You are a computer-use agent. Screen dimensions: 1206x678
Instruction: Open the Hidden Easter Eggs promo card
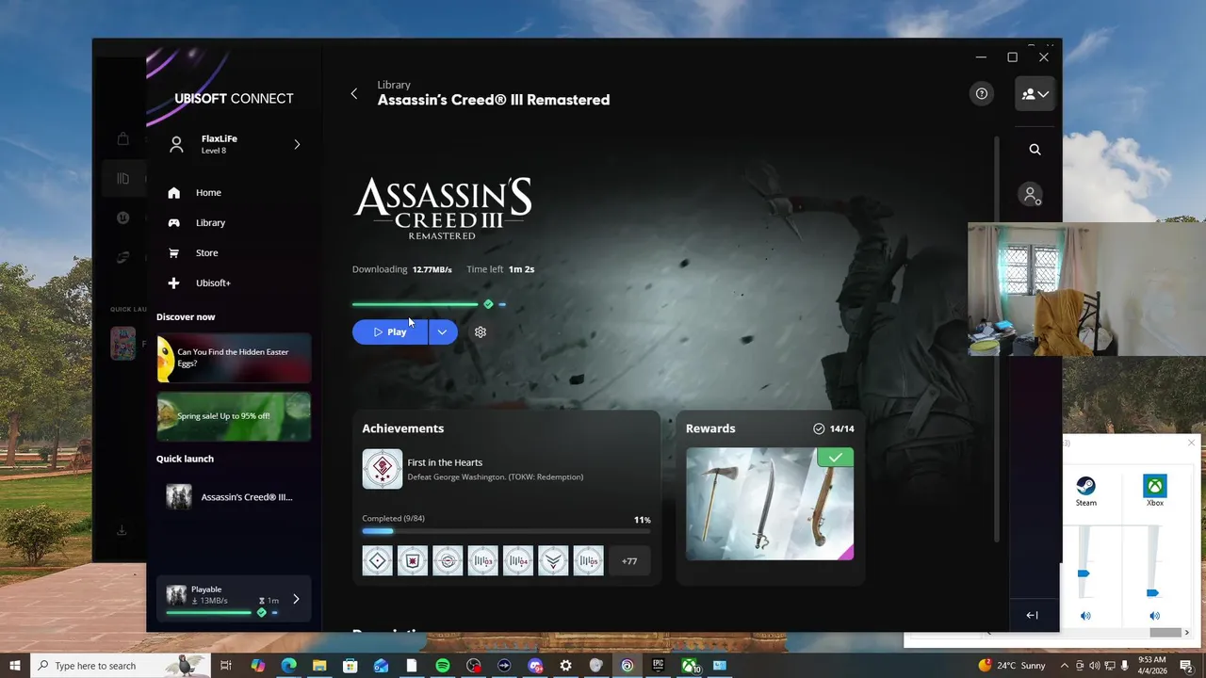click(x=234, y=358)
